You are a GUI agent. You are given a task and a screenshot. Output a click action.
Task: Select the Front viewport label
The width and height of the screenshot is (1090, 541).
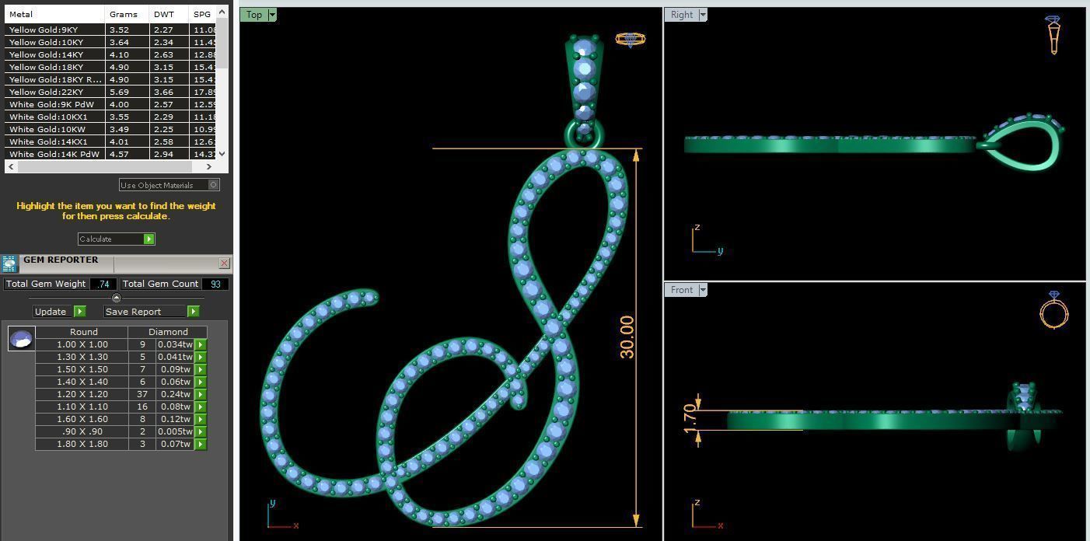click(682, 290)
